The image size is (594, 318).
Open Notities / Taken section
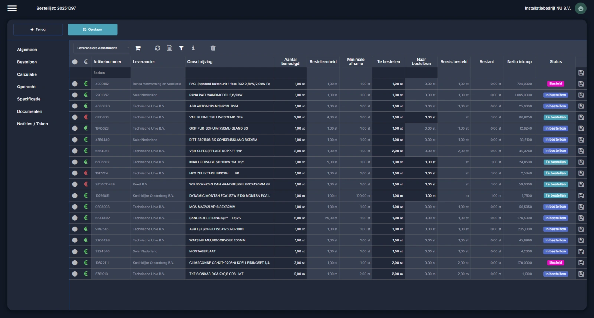click(x=33, y=124)
